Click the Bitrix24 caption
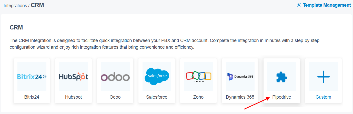 click(32, 97)
